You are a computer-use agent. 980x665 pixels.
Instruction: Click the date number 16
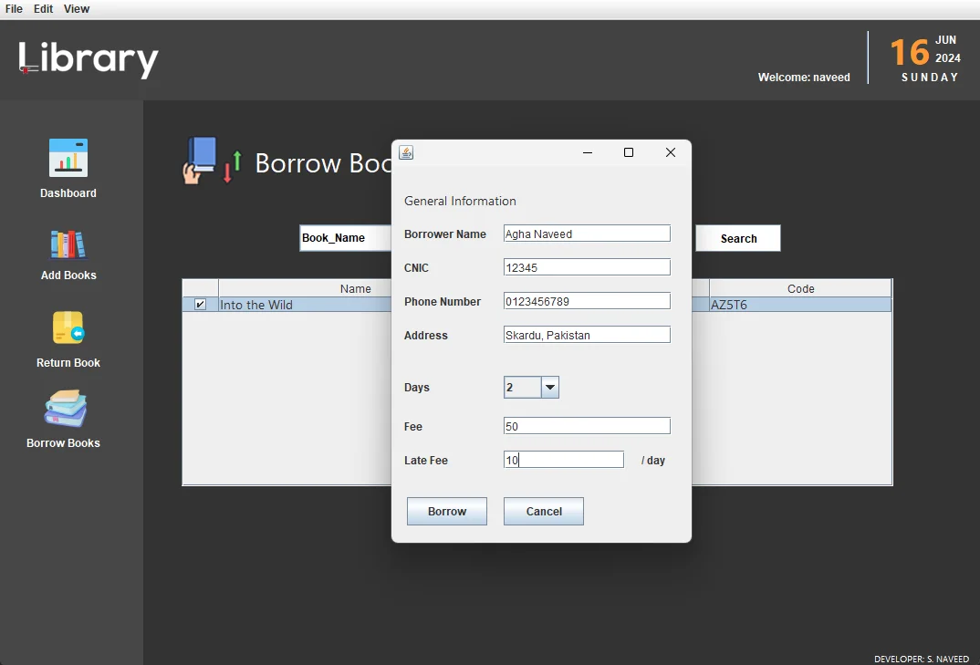[910, 53]
